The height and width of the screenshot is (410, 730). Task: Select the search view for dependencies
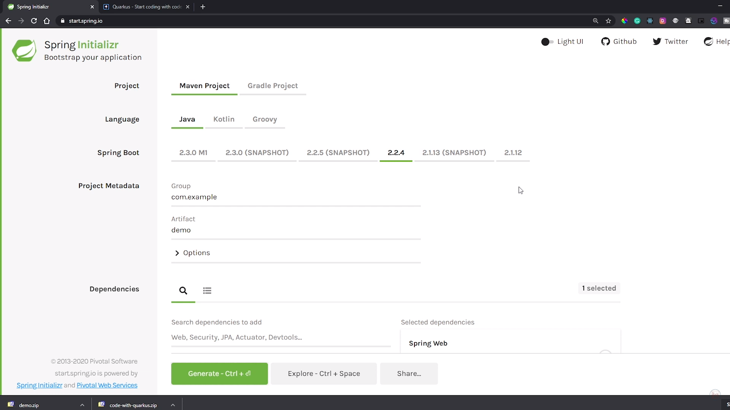pos(183,290)
